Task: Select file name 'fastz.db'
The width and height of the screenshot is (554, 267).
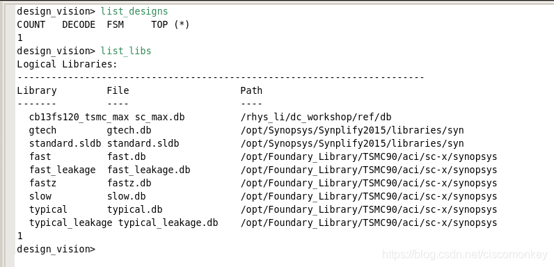Action: click(x=129, y=184)
